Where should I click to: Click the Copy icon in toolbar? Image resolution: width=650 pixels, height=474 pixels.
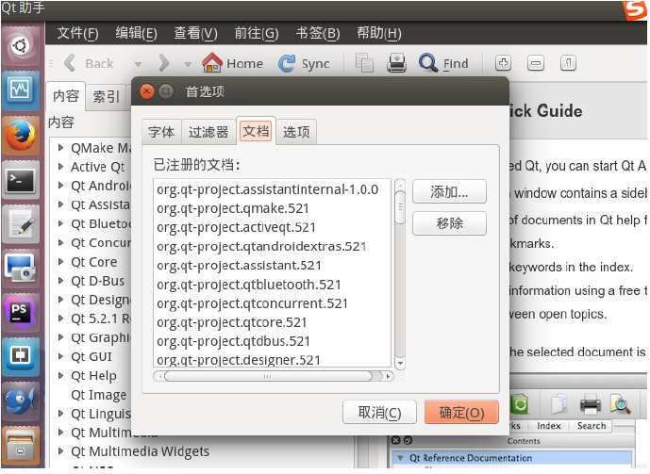coord(364,63)
